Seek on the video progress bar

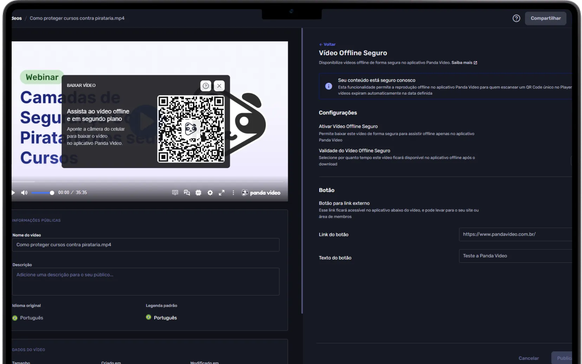pyautogui.click(x=148, y=182)
